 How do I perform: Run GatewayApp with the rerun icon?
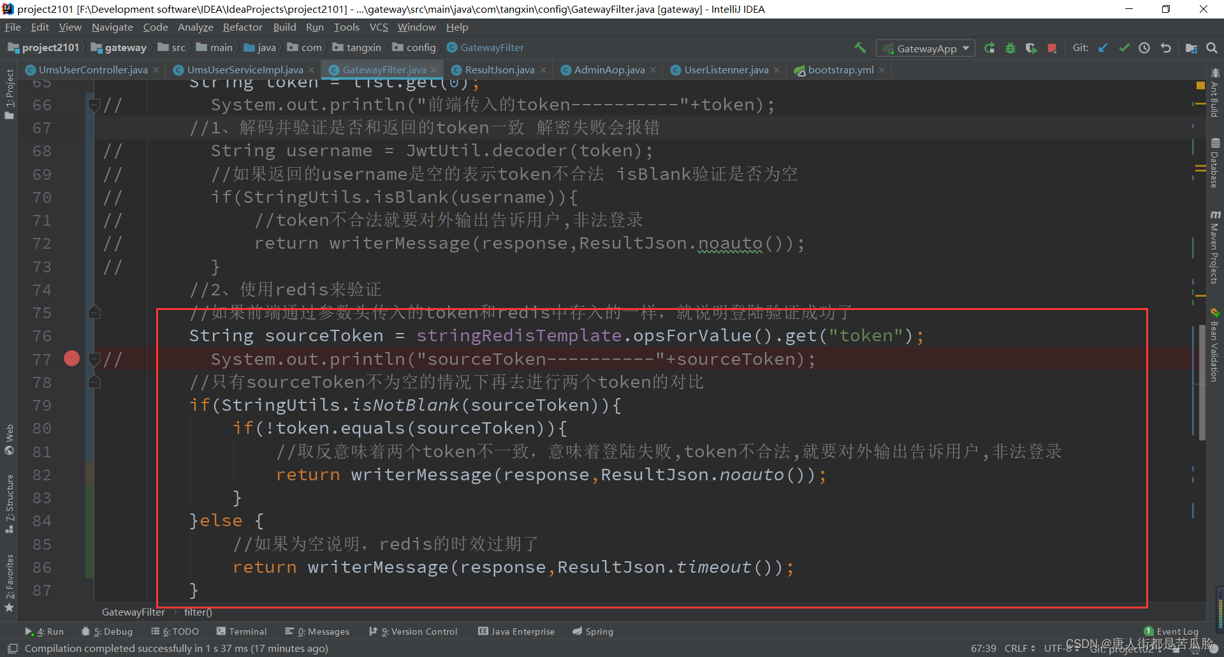989,48
